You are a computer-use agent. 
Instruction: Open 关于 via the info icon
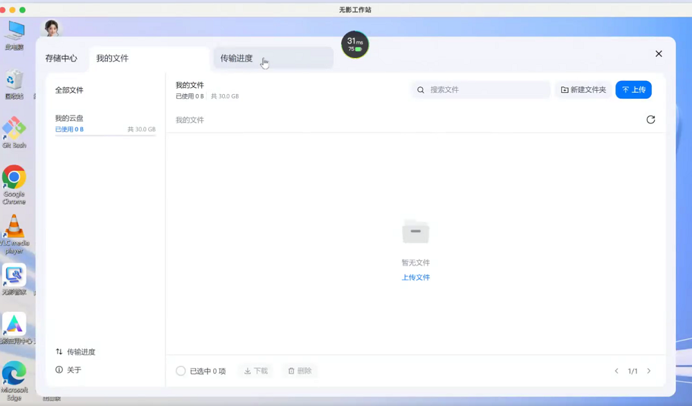coord(58,370)
